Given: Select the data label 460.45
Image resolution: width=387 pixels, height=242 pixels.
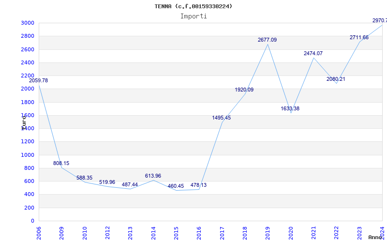Looking at the screenshot, I should [x=176, y=186].
